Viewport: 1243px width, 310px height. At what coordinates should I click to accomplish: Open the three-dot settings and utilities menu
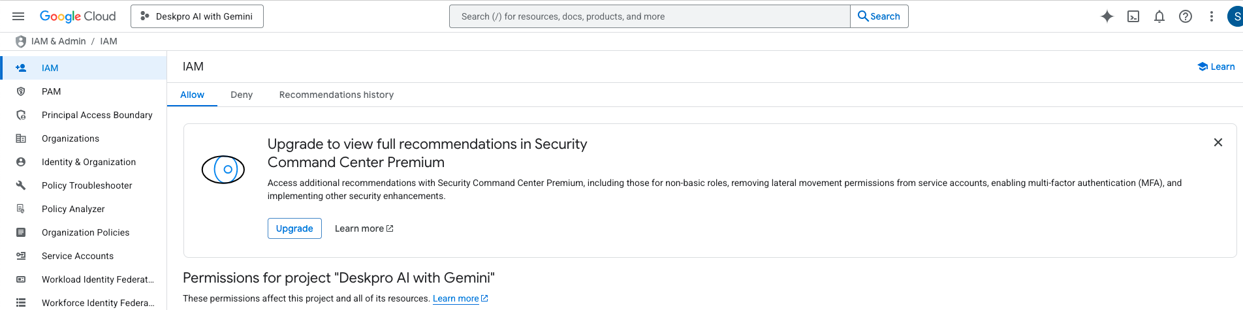click(x=1212, y=16)
